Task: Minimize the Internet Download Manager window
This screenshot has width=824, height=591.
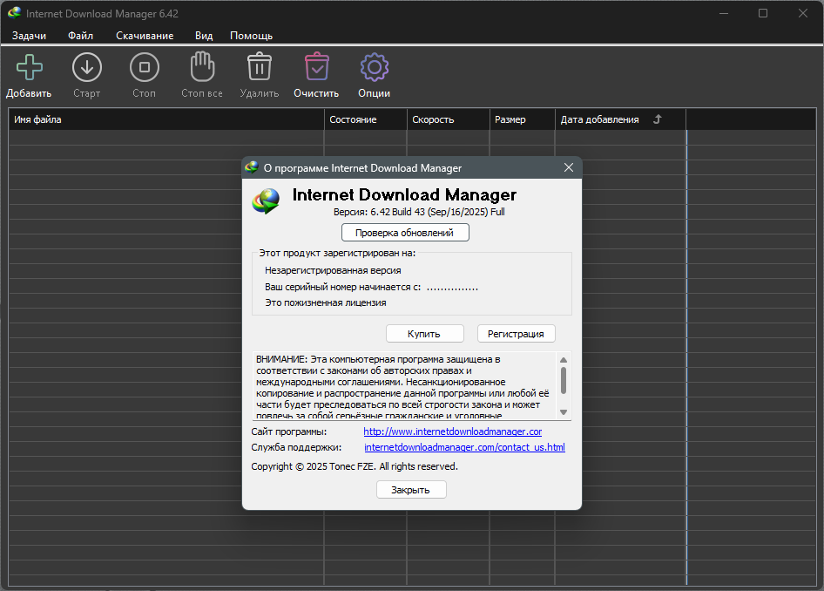Action: (724, 13)
